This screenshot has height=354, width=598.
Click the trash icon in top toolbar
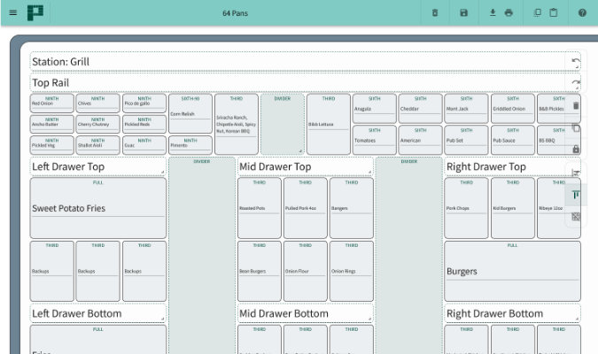pos(434,12)
